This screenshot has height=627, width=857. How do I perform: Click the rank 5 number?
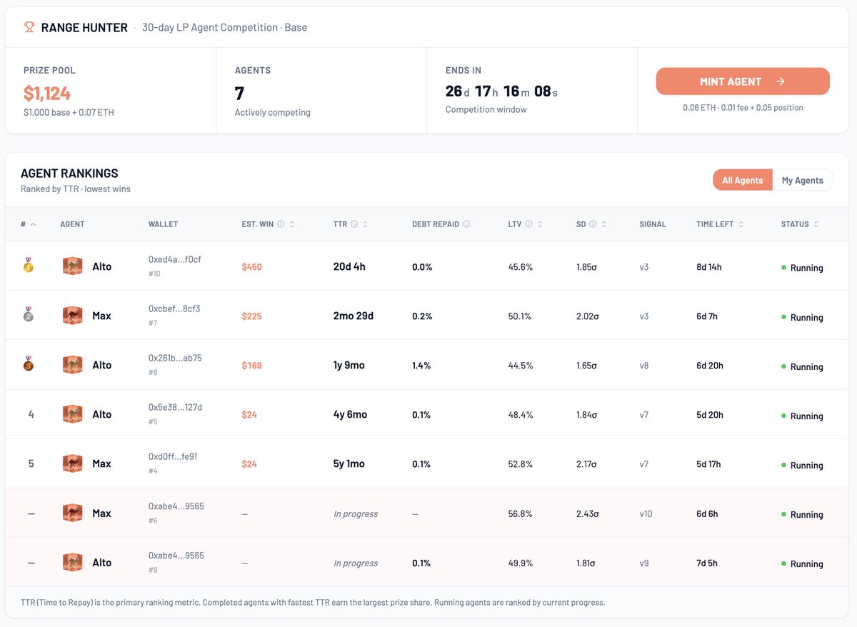point(31,463)
